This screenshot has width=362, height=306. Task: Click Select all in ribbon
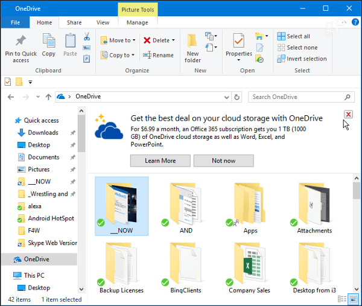click(x=294, y=36)
